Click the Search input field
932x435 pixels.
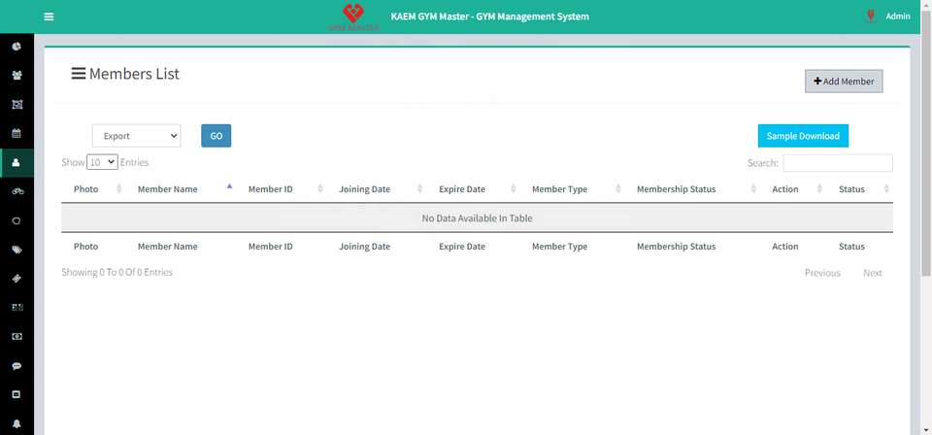click(x=837, y=163)
